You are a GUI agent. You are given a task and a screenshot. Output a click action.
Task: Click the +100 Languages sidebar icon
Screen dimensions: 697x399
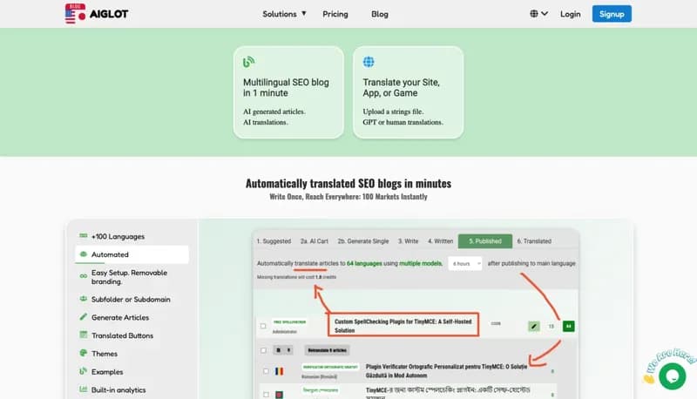point(83,236)
